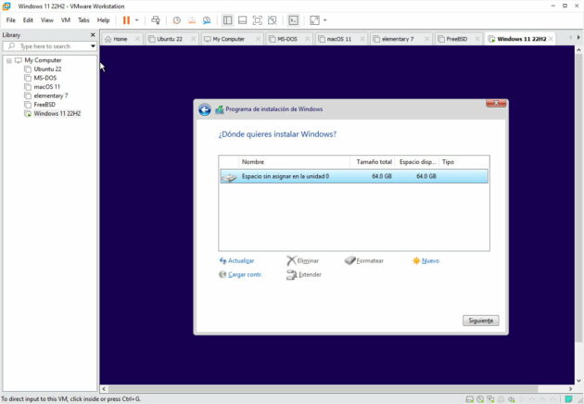Click the Nombre column header
584x404 pixels.
point(294,162)
